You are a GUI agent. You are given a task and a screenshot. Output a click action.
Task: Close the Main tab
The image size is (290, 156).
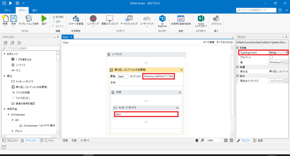pyautogui.click(x=71, y=37)
